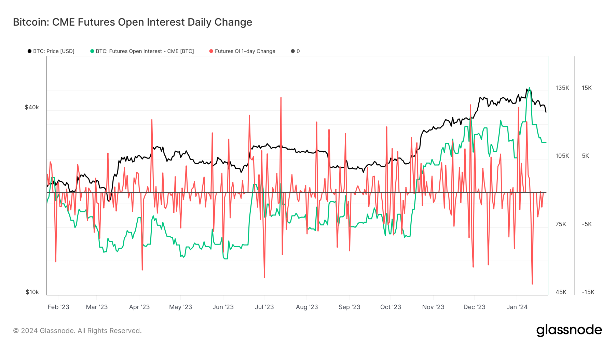Select the Feb '23 x-axis label
This screenshot has height=346, width=615.
click(58, 307)
